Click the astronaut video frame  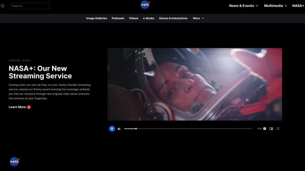pyautogui.click(x=195, y=84)
